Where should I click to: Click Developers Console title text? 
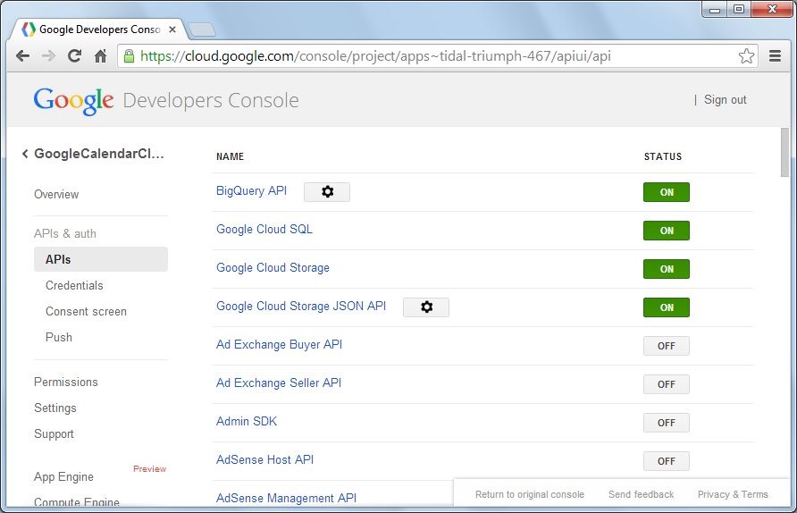(x=211, y=101)
